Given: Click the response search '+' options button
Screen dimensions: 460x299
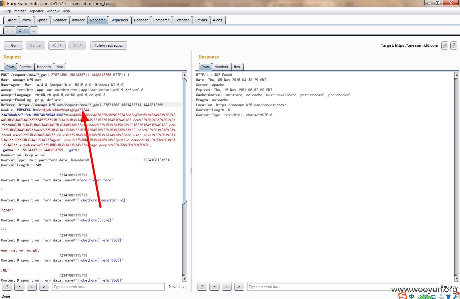Looking at the screenshot, I should click(x=227, y=287).
